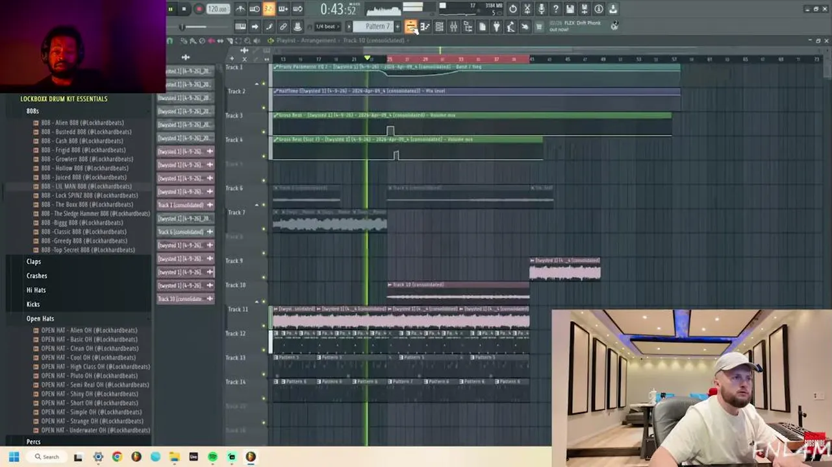Collapse the Open Hats folder
The image size is (832, 467).
(40, 318)
